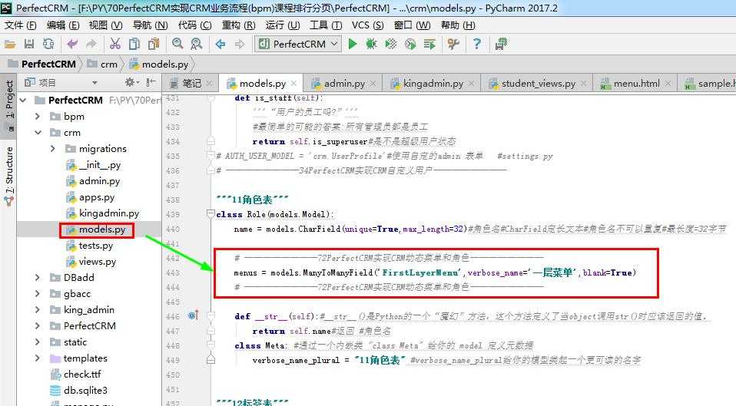Open the PerfectCRM run configuration dropdown
Screen dimensions: 736x406
297,44
